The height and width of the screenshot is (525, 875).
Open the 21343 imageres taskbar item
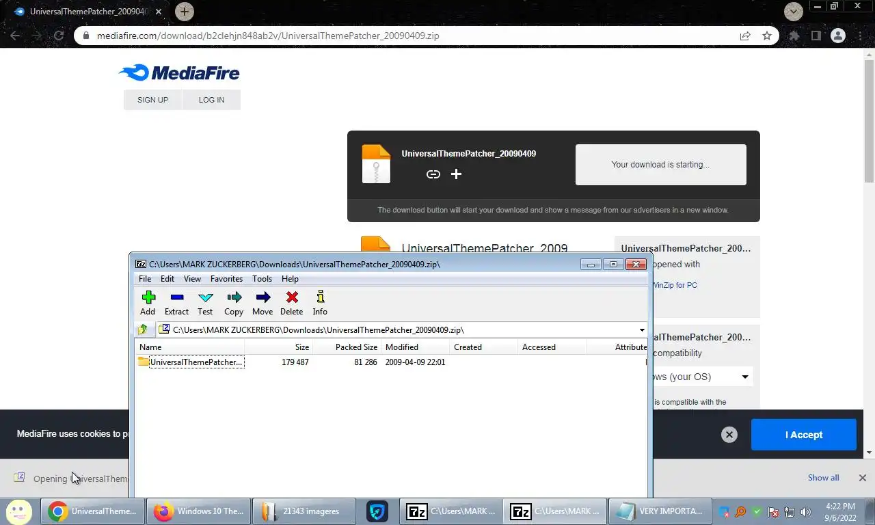tap(304, 511)
